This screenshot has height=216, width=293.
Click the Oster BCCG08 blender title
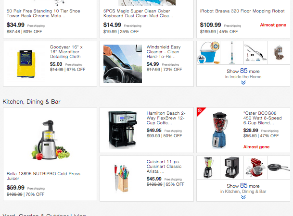click(262, 118)
